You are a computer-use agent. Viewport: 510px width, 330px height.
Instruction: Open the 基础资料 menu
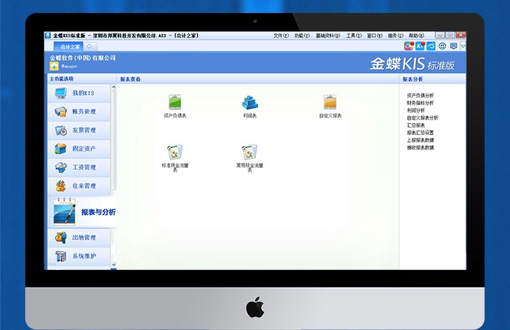tap(328, 35)
